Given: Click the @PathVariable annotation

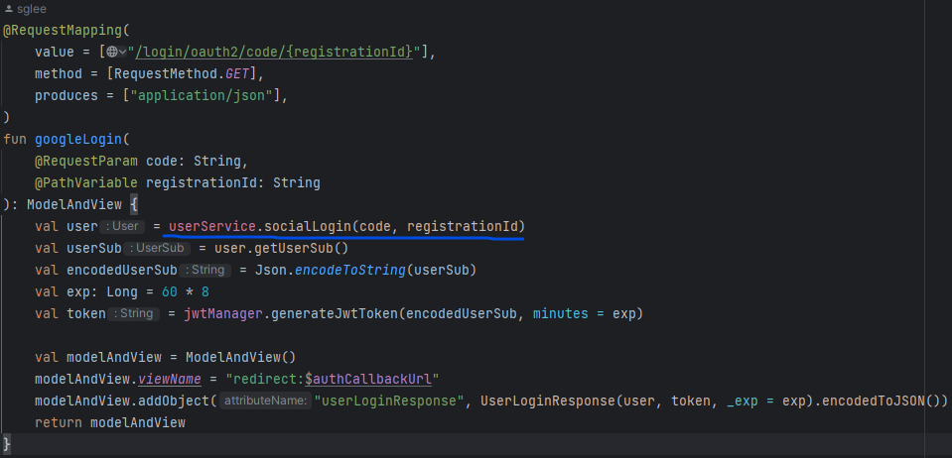Looking at the screenshot, I should point(86,183).
